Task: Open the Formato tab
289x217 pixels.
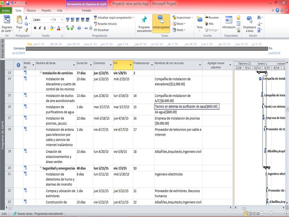Action: [86, 11]
